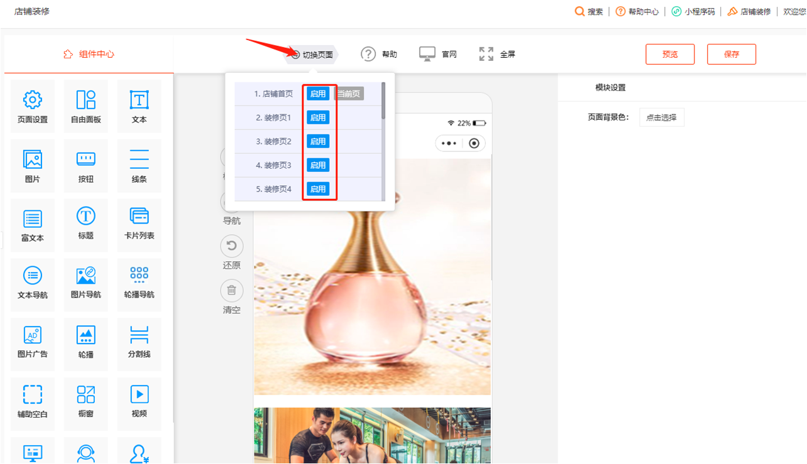Add the 辅助空白 spacer component
This screenshot has width=807, height=464.
33,403
